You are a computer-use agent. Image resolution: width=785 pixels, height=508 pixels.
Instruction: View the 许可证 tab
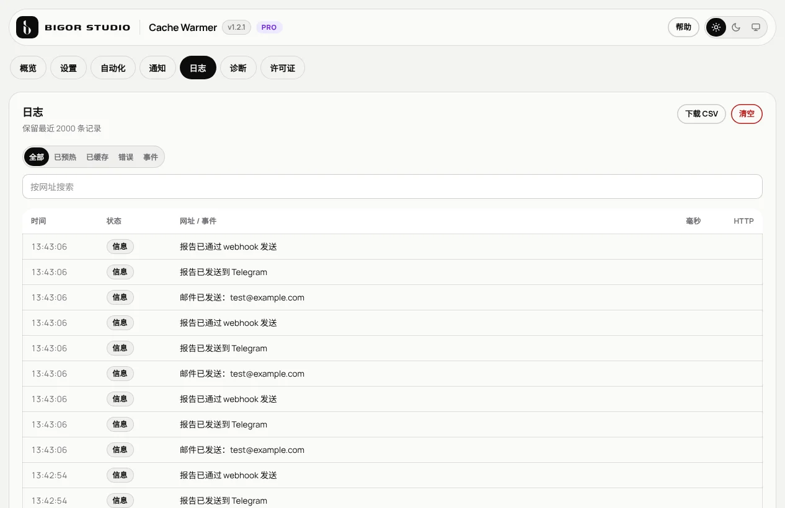pyautogui.click(x=283, y=68)
